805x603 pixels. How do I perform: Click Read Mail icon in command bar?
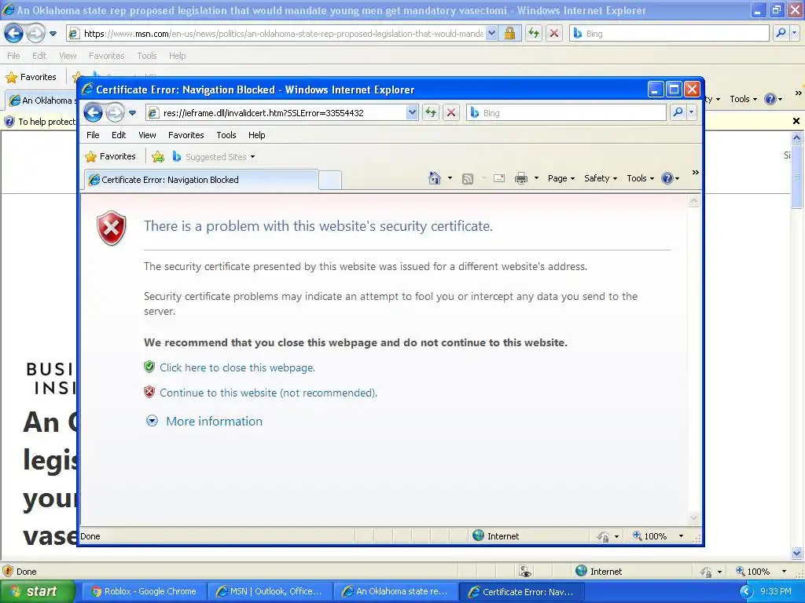coord(499,178)
